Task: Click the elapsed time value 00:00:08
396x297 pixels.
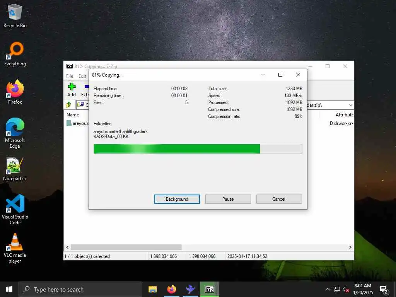Action: [179, 89]
